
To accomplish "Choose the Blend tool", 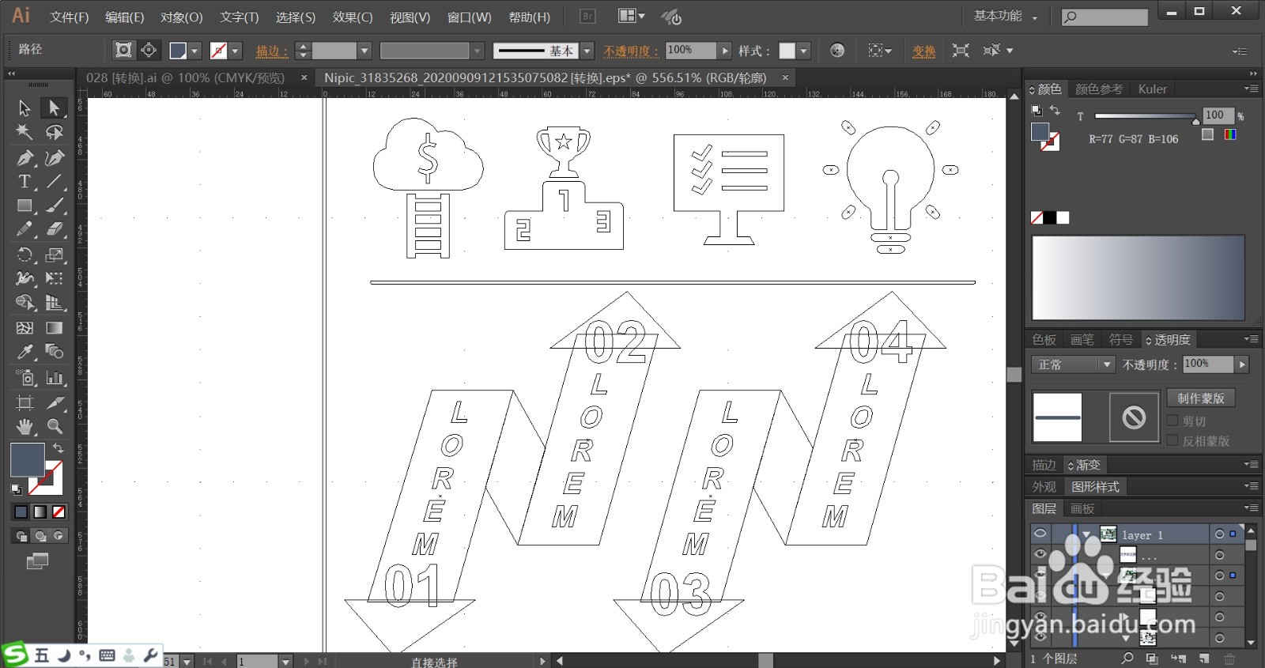I will (x=54, y=352).
